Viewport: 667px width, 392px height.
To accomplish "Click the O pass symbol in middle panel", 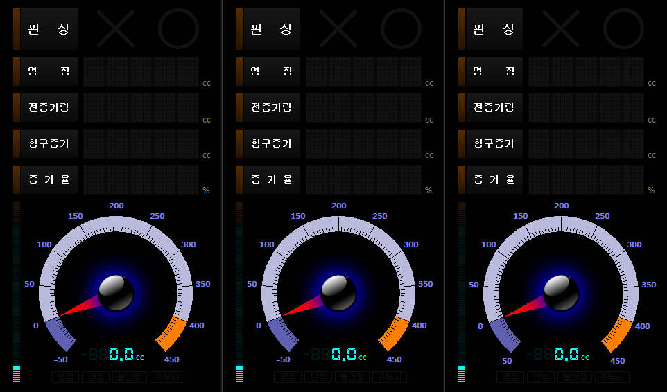I will (x=401, y=28).
